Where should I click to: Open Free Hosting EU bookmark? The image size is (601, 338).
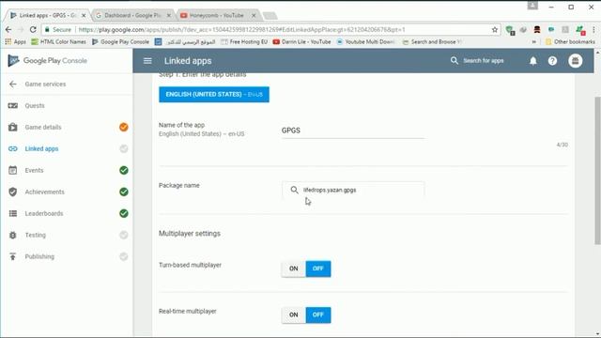click(x=244, y=41)
